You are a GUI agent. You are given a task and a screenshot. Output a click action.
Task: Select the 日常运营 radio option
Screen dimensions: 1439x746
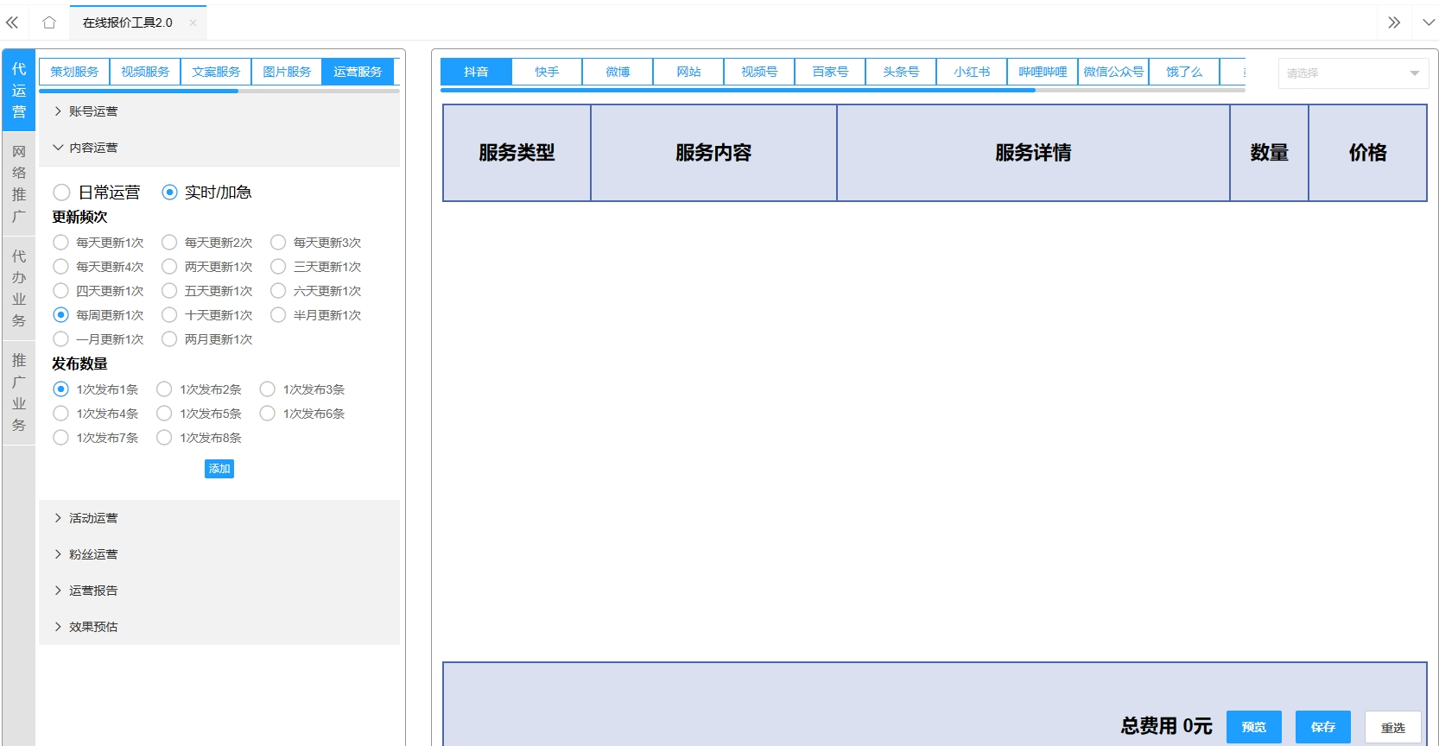(61, 193)
